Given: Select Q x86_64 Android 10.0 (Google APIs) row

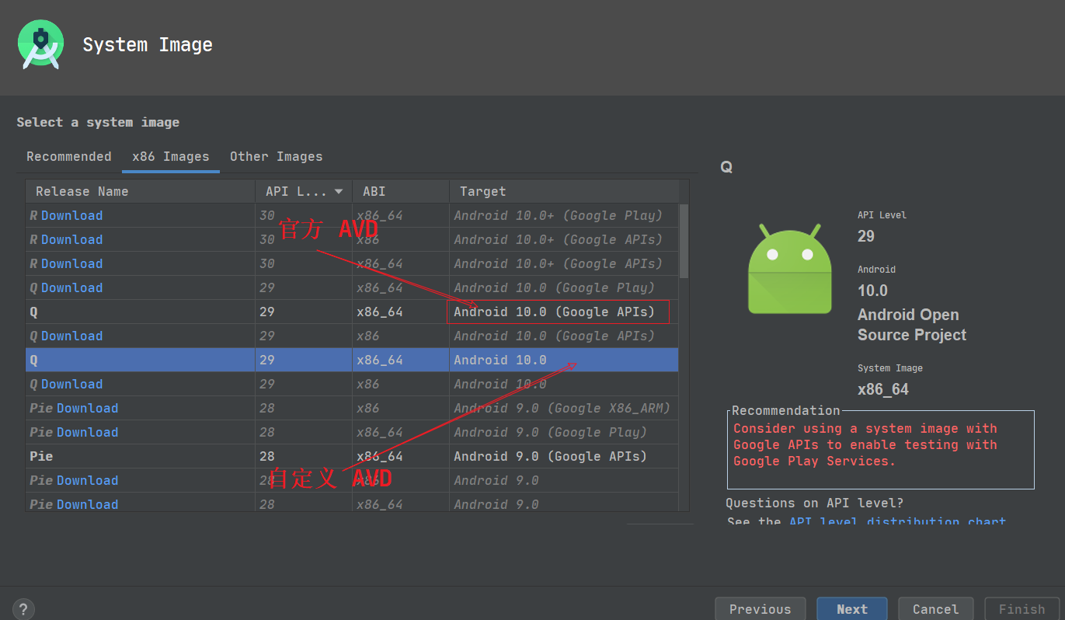Looking at the screenshot, I should pyautogui.click(x=352, y=312).
